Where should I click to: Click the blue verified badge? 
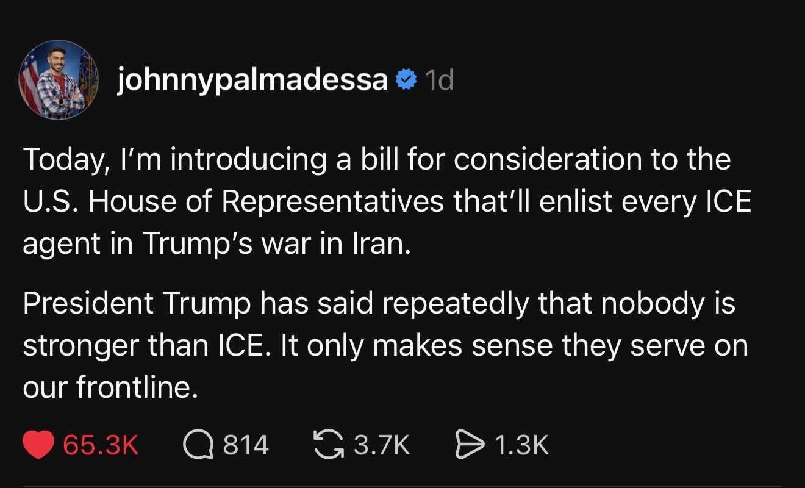point(405,80)
